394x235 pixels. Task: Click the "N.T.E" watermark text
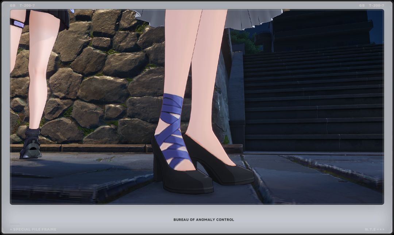[x=370, y=229]
